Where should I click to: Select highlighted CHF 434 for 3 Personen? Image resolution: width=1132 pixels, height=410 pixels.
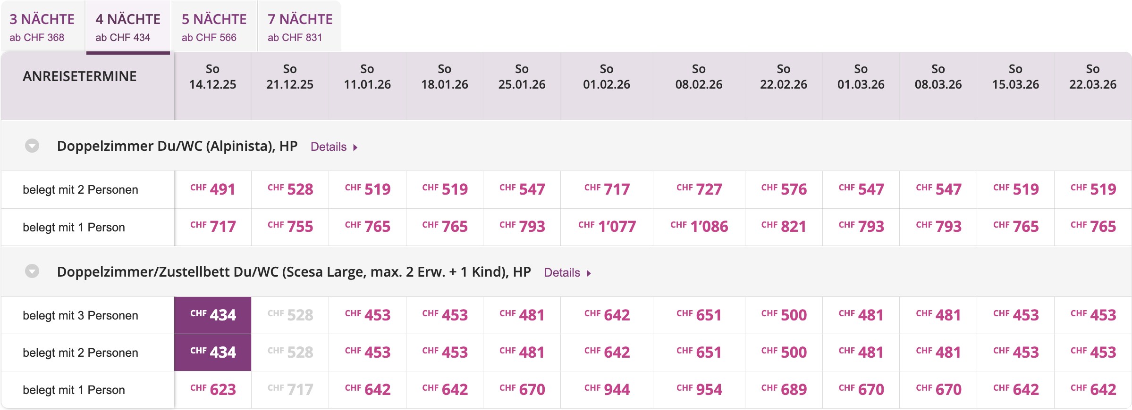[212, 315]
